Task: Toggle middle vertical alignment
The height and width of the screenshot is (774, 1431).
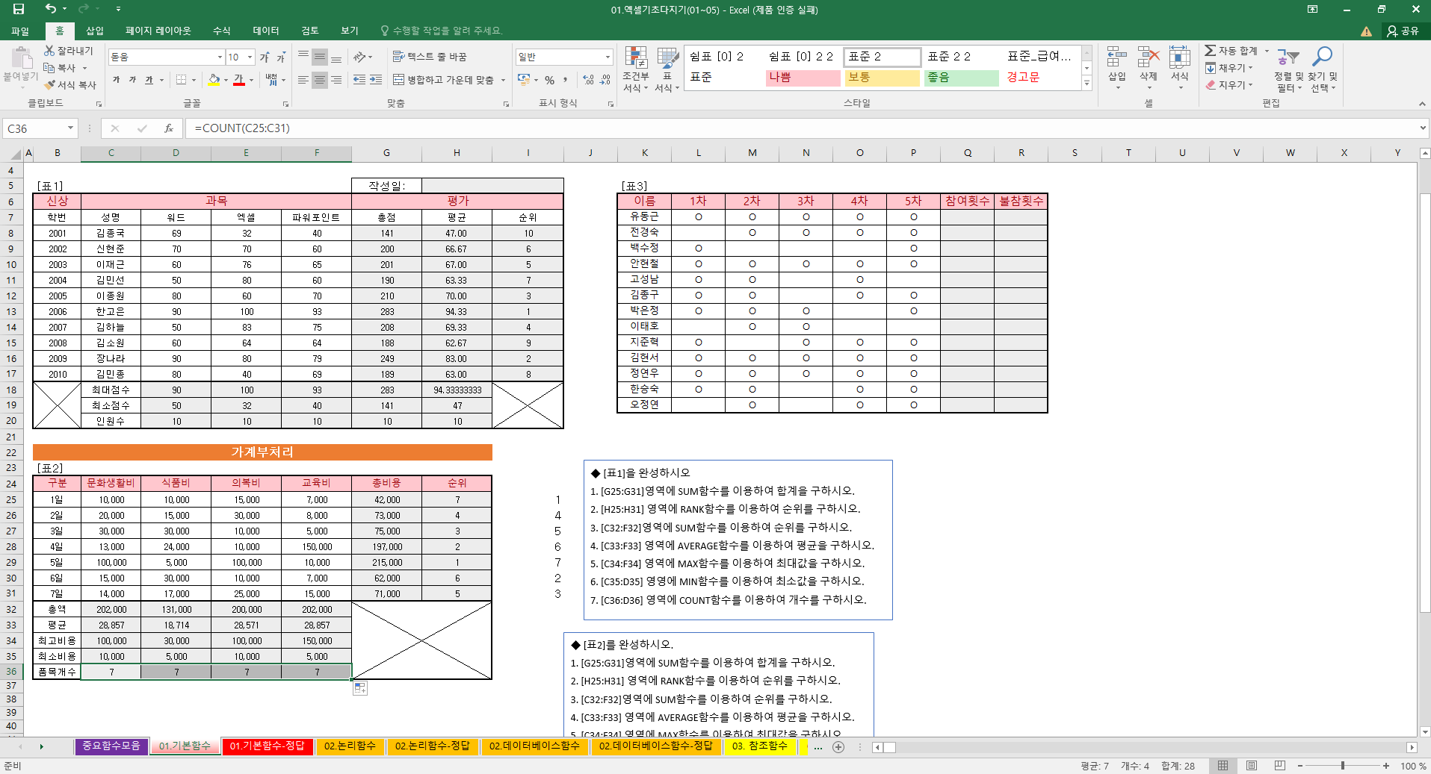Action: coord(319,57)
